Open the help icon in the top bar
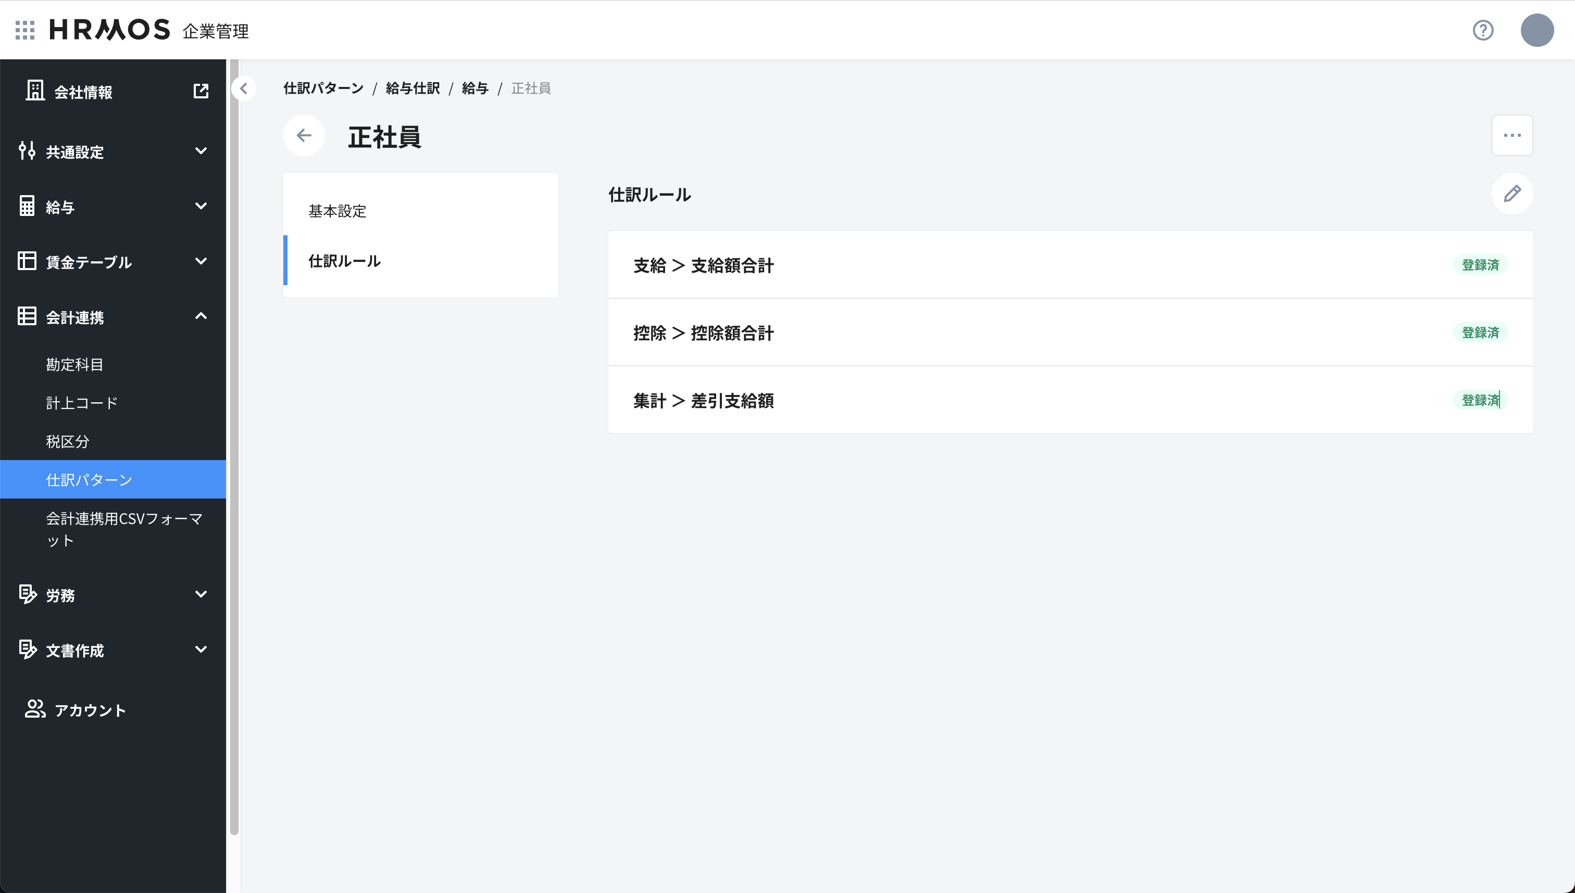The width and height of the screenshot is (1575, 893). 1482,30
